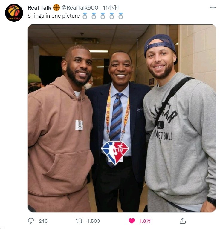
Task: Open the reply speech bubble icon
Action: coord(31,221)
